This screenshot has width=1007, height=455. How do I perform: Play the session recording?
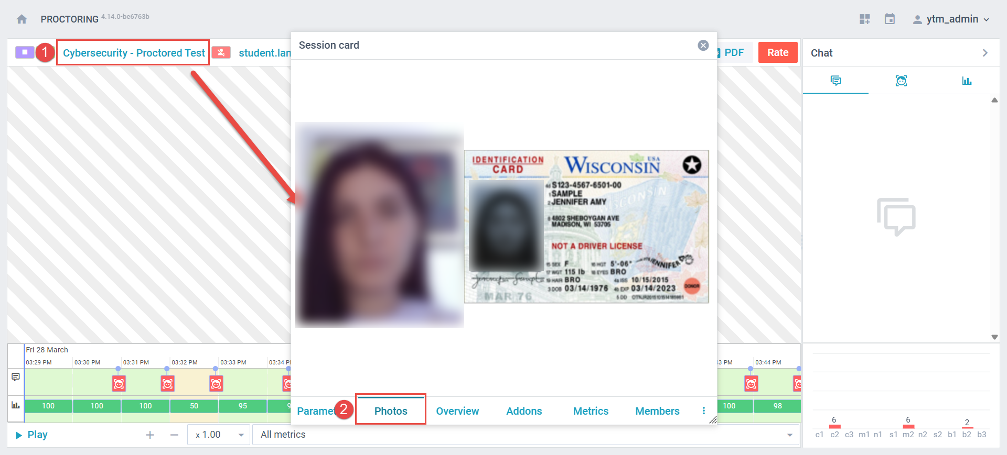[31, 435]
